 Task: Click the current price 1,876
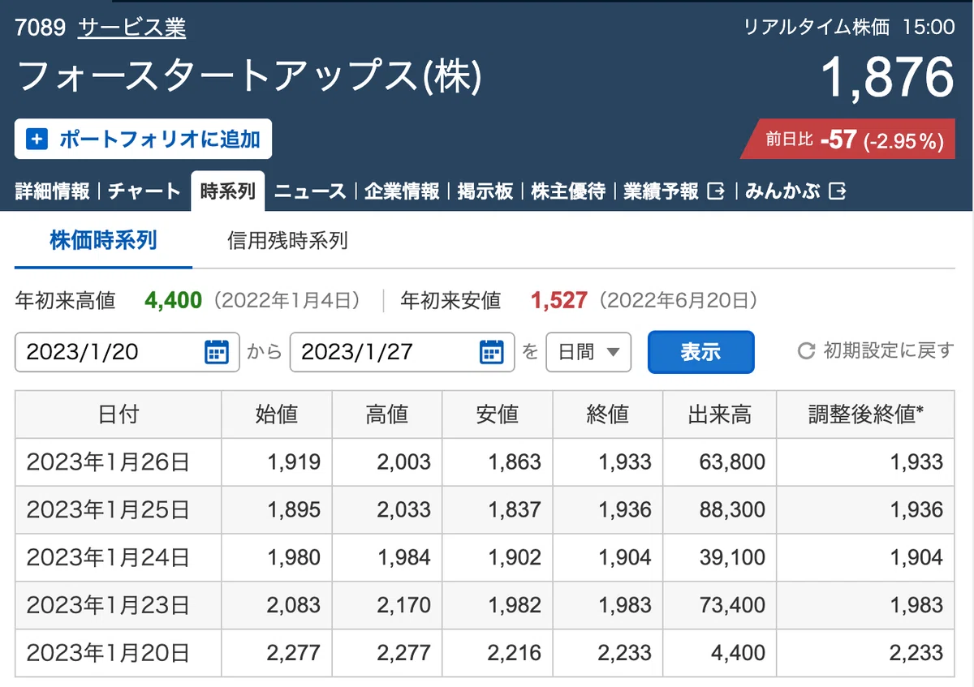(887, 78)
